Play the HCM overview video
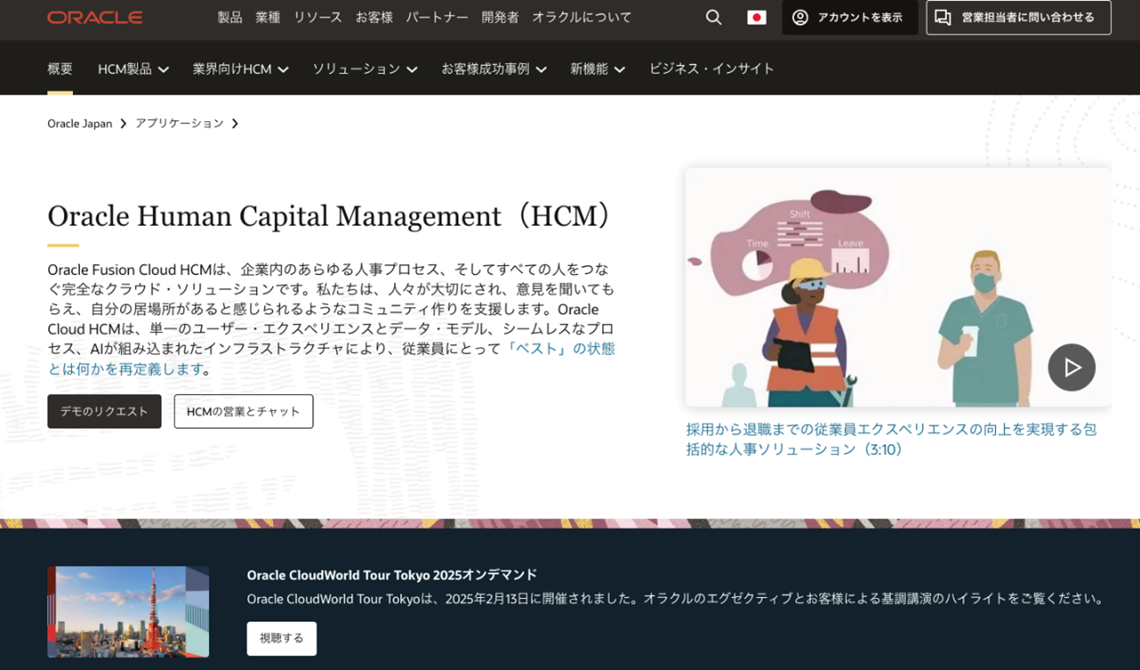 tap(1072, 367)
